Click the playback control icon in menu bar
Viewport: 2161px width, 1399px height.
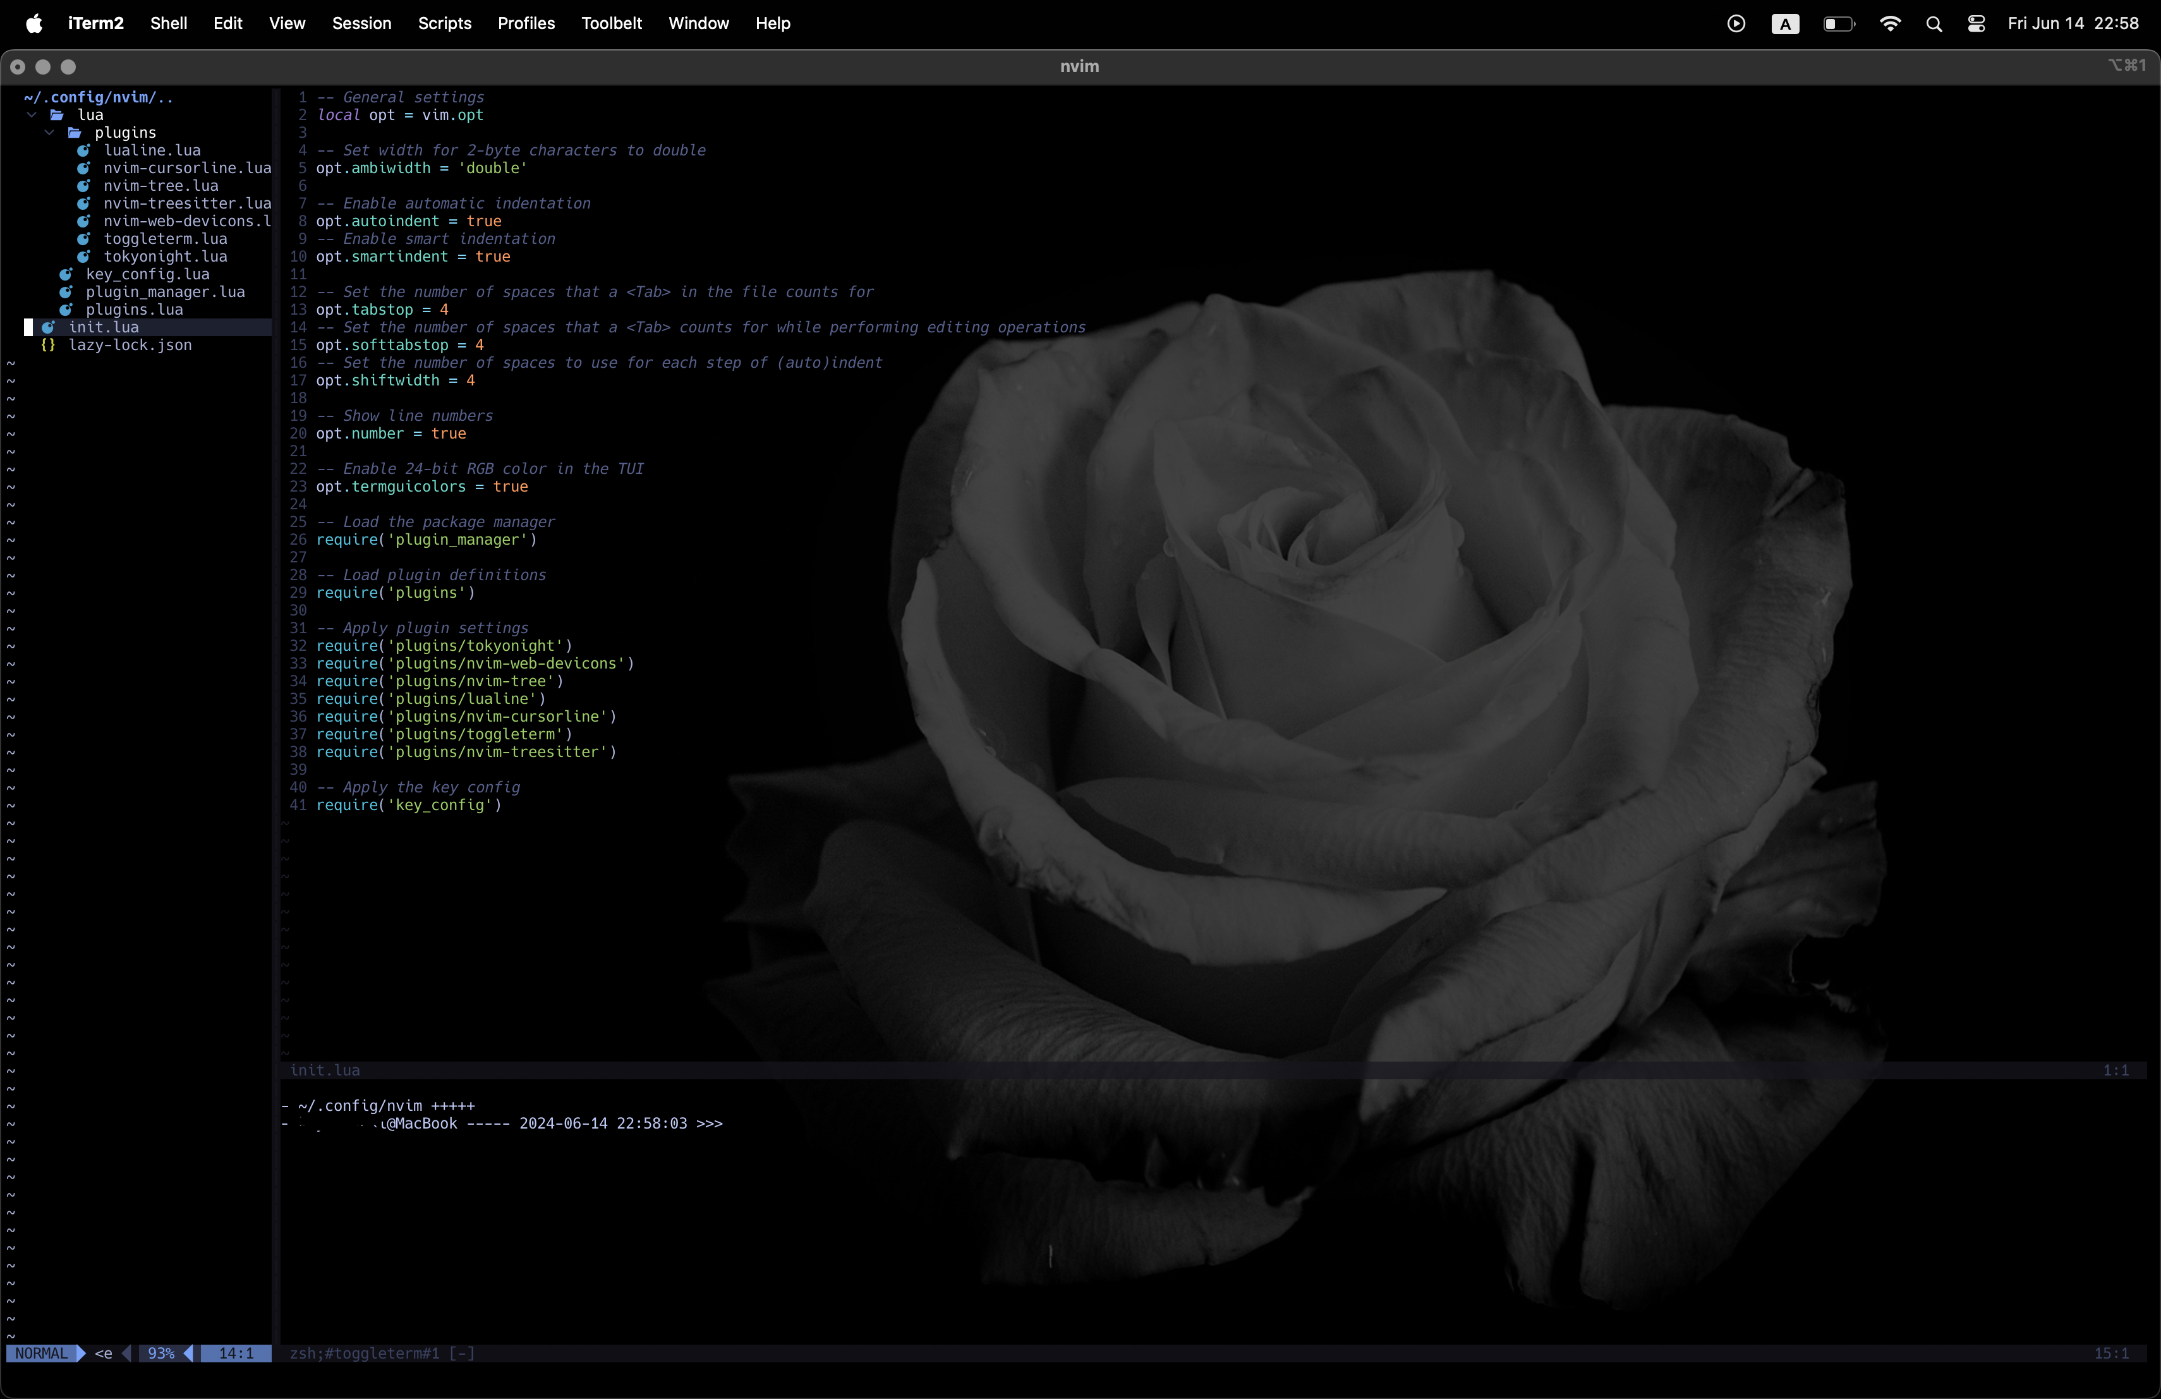click(x=1737, y=23)
